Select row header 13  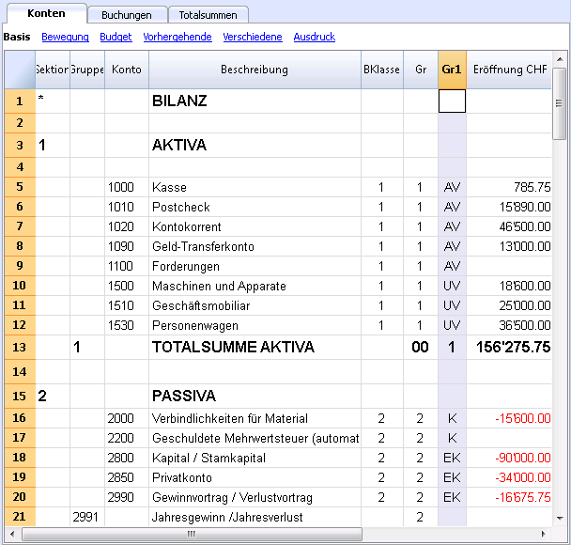tap(20, 347)
